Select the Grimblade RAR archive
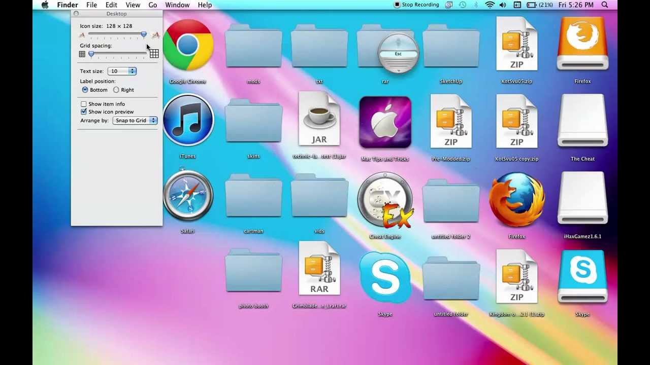650x365 pixels. 319,268
